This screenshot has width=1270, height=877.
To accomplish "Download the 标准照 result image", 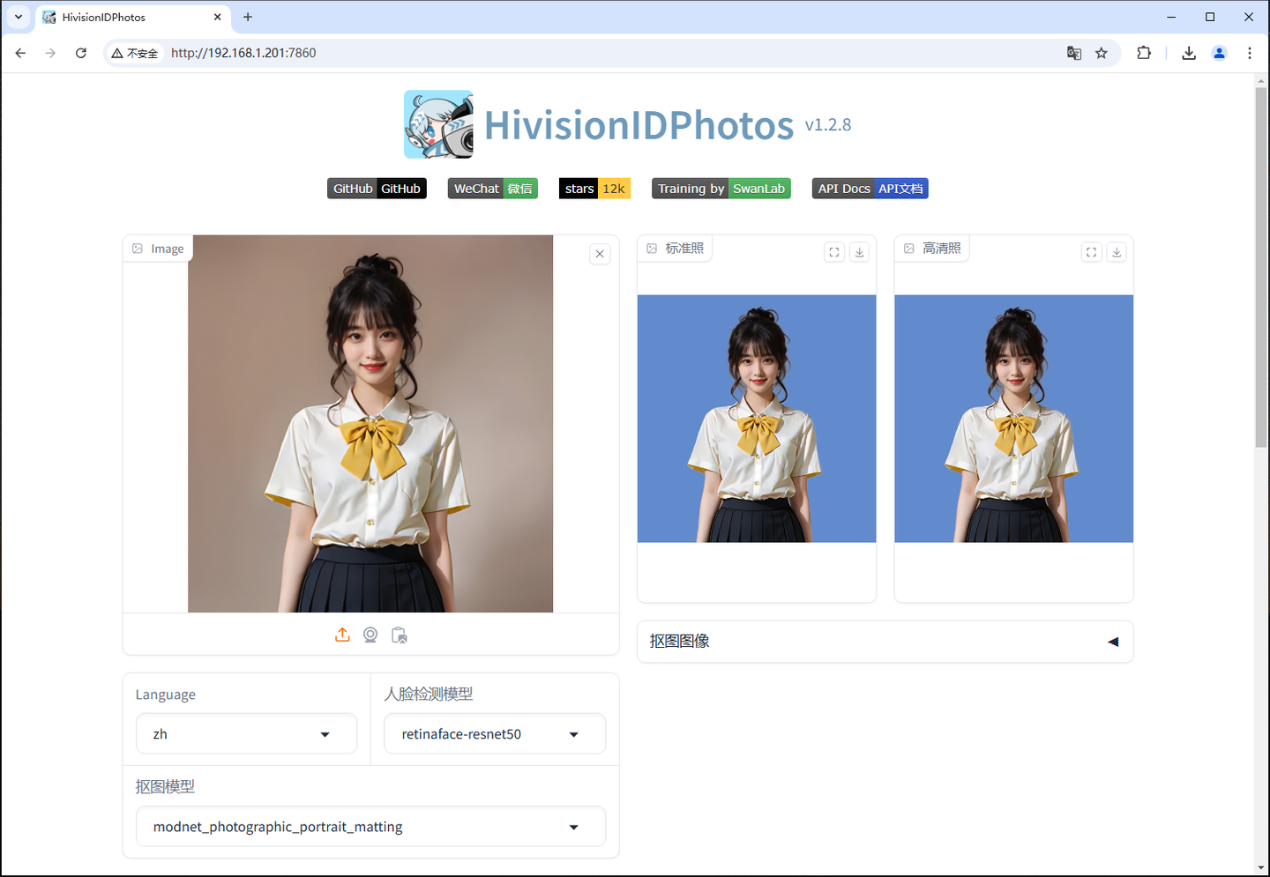I will [859, 251].
